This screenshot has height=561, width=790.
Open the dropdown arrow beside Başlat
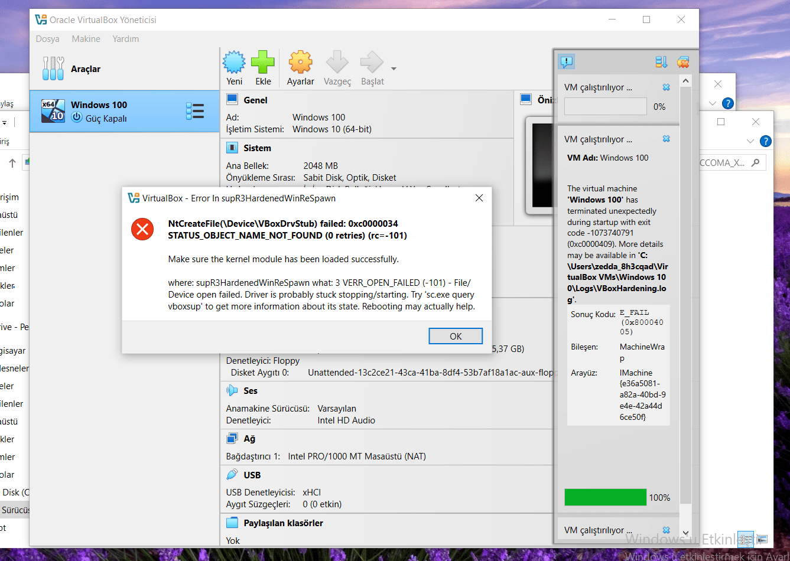[394, 69]
